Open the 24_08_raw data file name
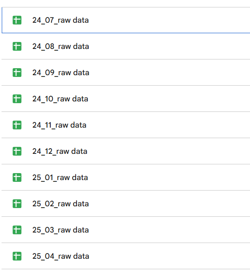 coord(61,47)
